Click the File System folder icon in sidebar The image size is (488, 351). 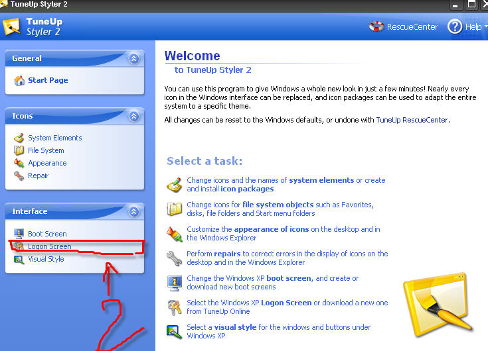[x=19, y=150]
